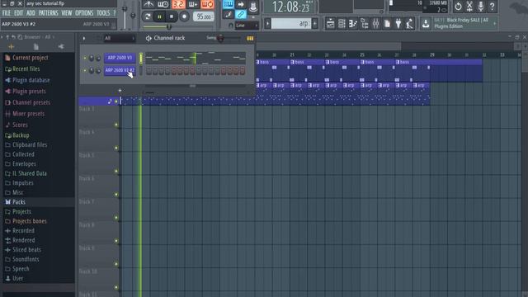Click the first bass clip in playlist

click(273, 70)
